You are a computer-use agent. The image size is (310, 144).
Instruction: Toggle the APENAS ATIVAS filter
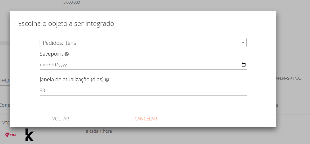pos(289,79)
